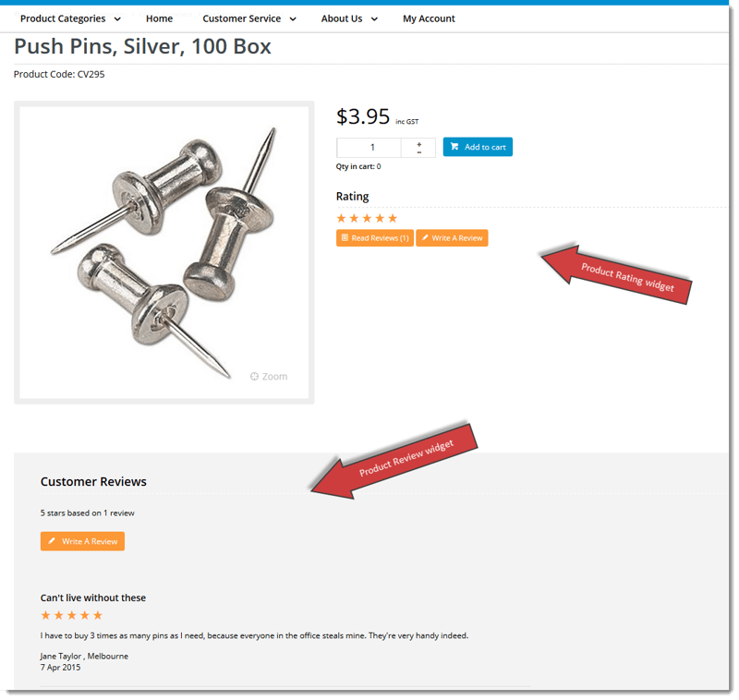Click the Zoom magnifier icon on product image
The height and width of the screenshot is (700, 739).
[254, 377]
